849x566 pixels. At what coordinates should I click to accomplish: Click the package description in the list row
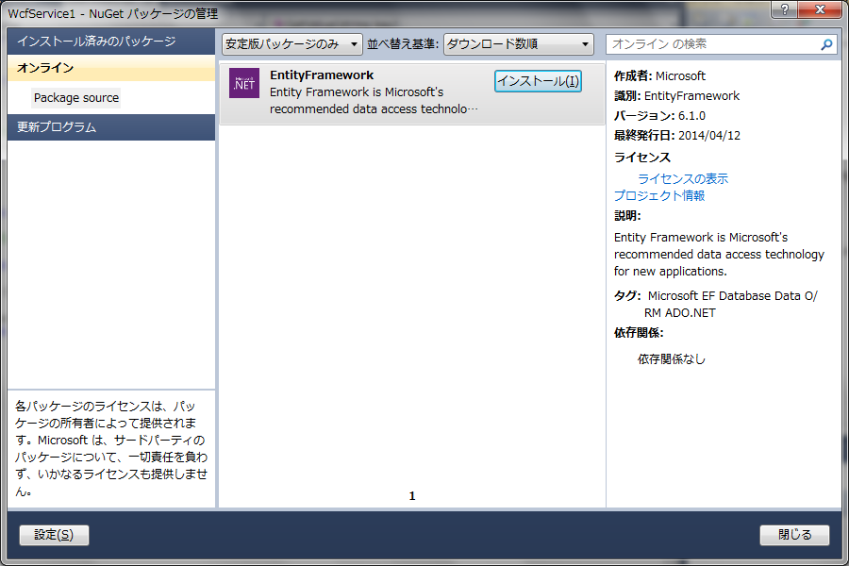coord(374,101)
